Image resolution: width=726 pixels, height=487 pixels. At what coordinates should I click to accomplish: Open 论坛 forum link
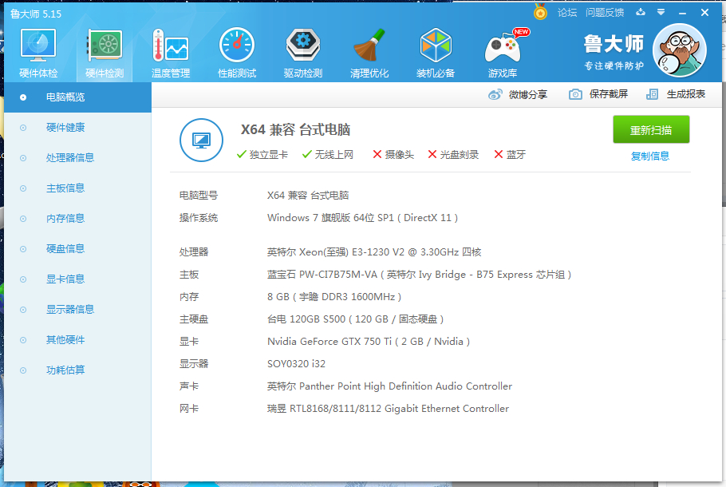[567, 13]
